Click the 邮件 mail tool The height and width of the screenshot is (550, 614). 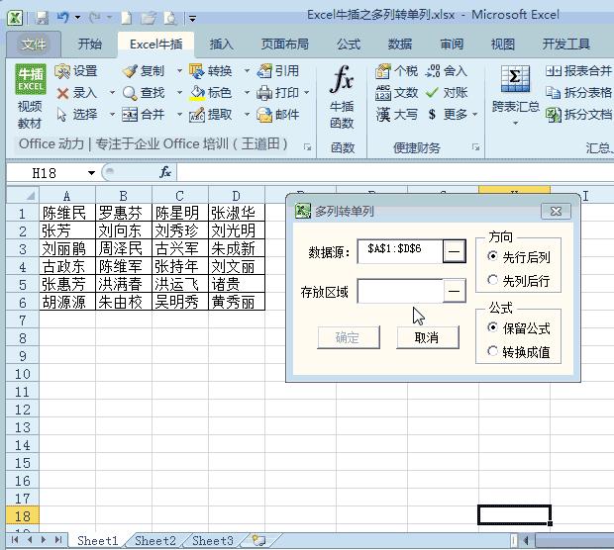(x=278, y=114)
